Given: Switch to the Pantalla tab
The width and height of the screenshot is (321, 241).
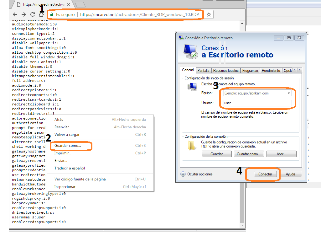Looking at the screenshot, I should [x=204, y=71].
